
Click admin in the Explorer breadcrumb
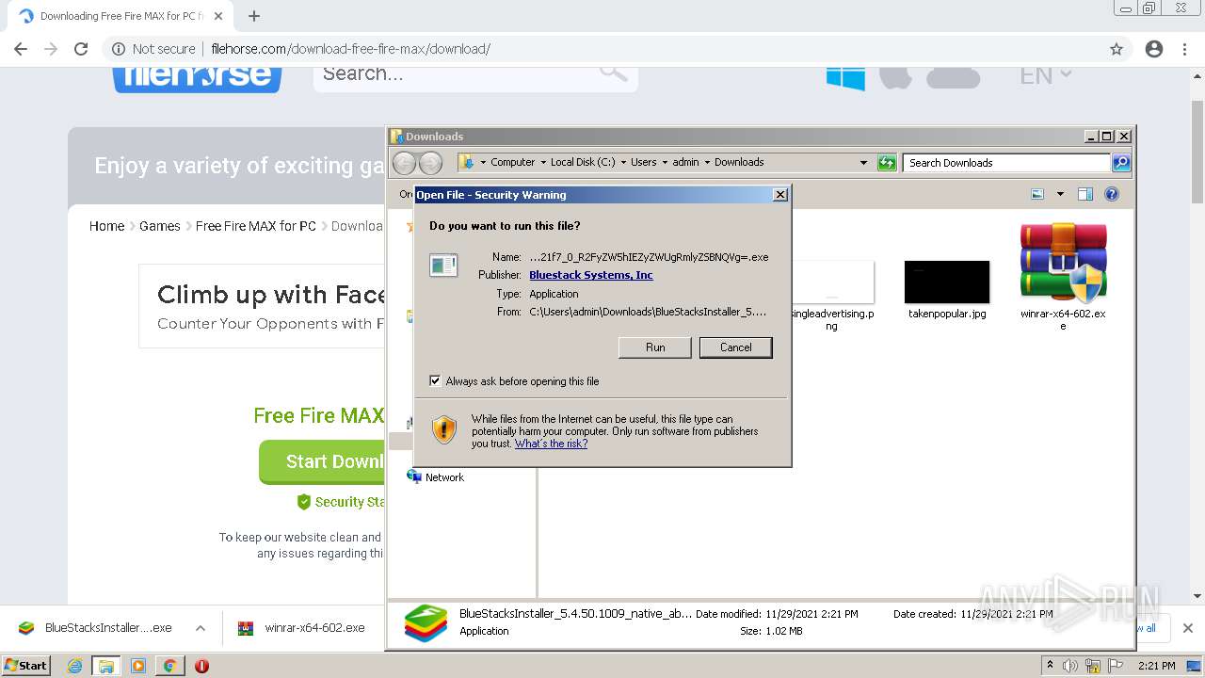coord(685,162)
